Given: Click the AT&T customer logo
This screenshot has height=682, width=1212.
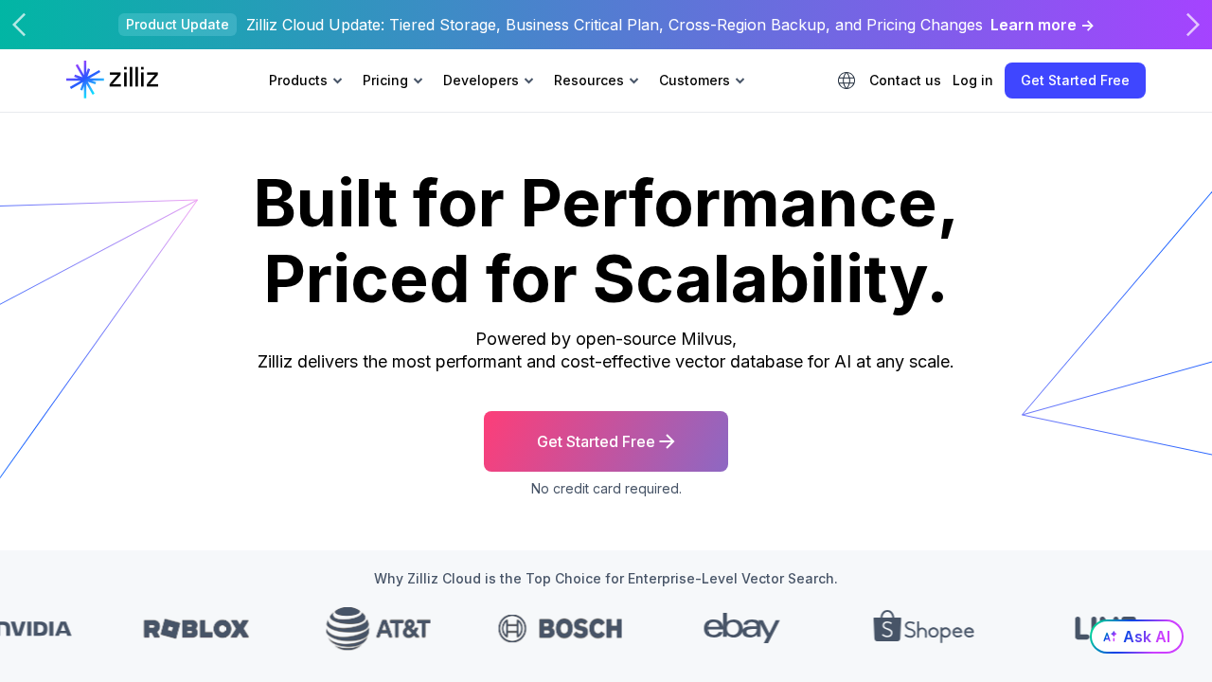Looking at the screenshot, I should (378, 629).
